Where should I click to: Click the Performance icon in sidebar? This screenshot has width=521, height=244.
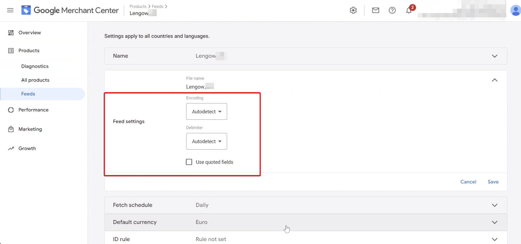point(11,110)
